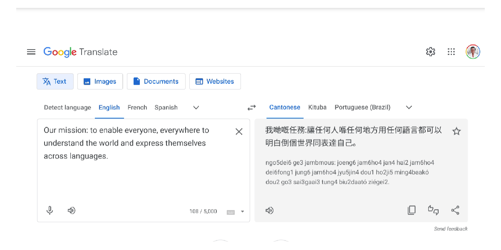Listen to the Cantonese translation
This screenshot has height=250, width=501.
(x=269, y=210)
